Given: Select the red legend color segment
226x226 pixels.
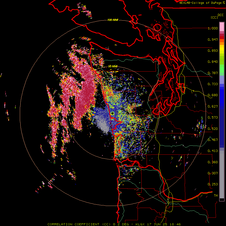Looking at the screenshot, I should click(222, 38).
